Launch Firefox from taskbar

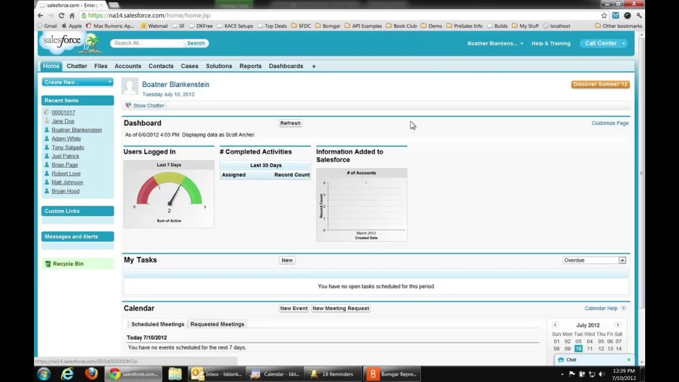[x=91, y=374]
